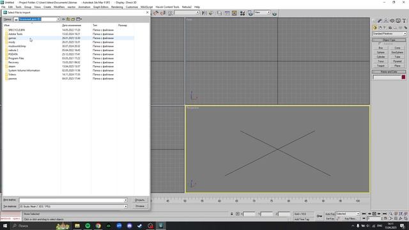Click frame 50 on the timeline ruler

[x=185, y=201]
